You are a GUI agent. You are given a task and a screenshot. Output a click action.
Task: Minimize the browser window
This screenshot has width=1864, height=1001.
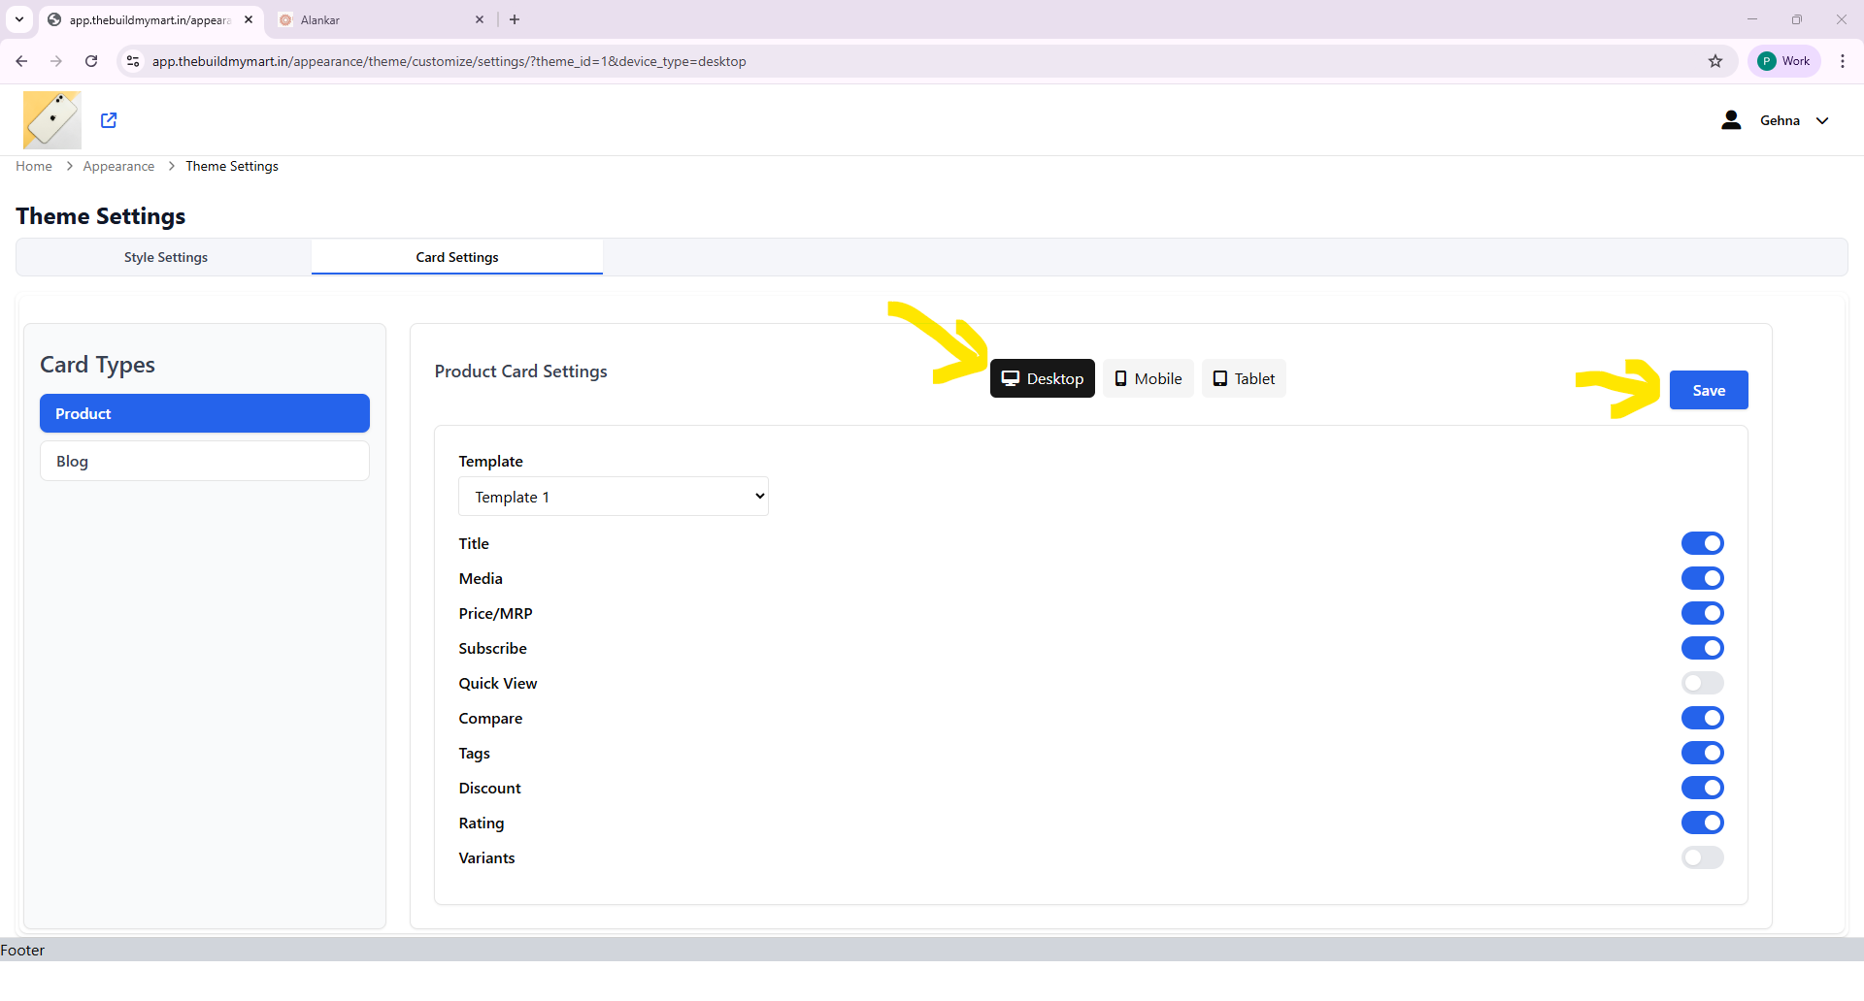(1752, 19)
